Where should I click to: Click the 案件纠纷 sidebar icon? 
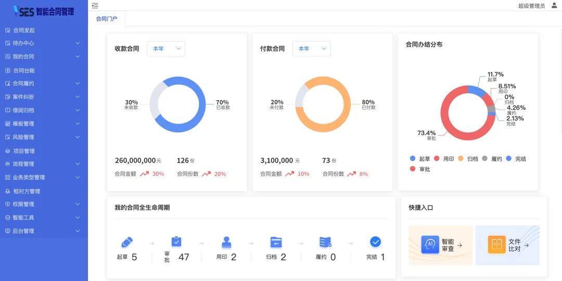point(7,97)
